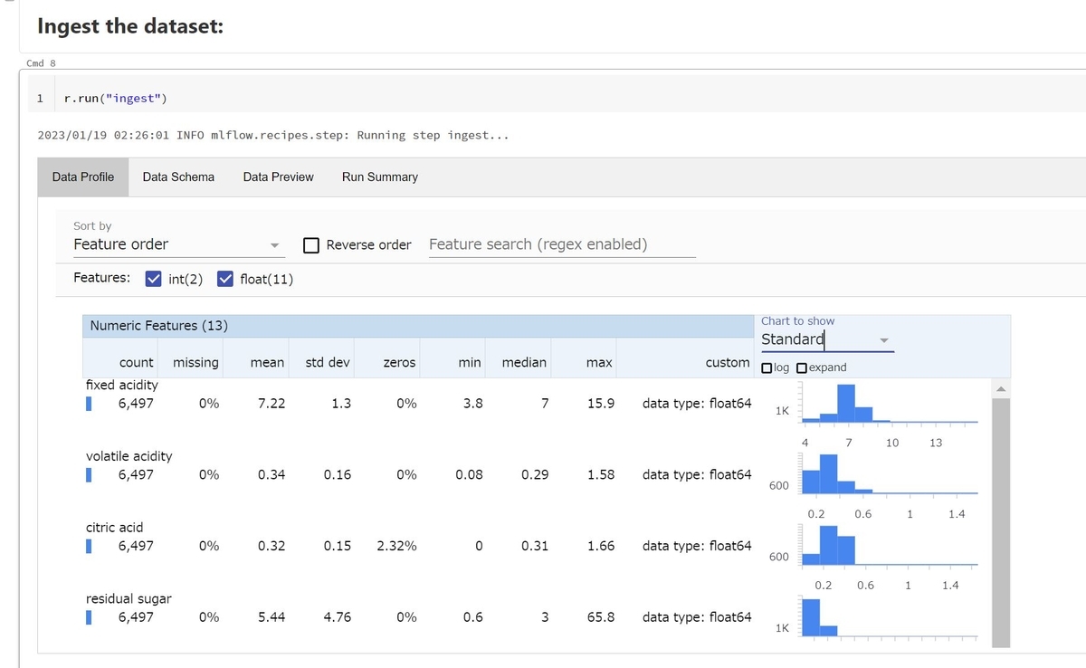Image resolution: width=1086 pixels, height=668 pixels.
Task: Click the blue color marker beside residual sugar count
Action: 89,617
